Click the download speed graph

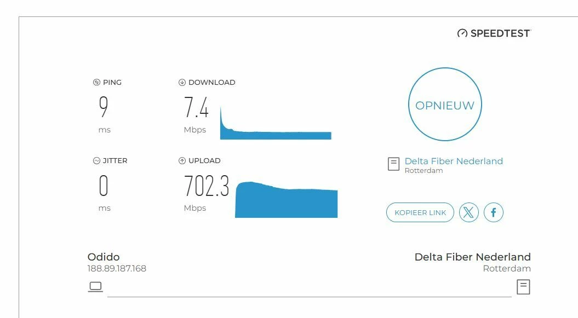[x=276, y=123]
